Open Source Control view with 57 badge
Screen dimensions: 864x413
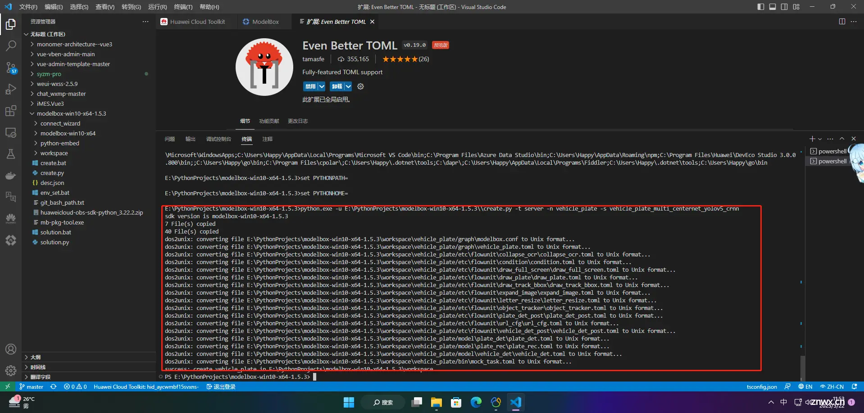[x=11, y=67]
